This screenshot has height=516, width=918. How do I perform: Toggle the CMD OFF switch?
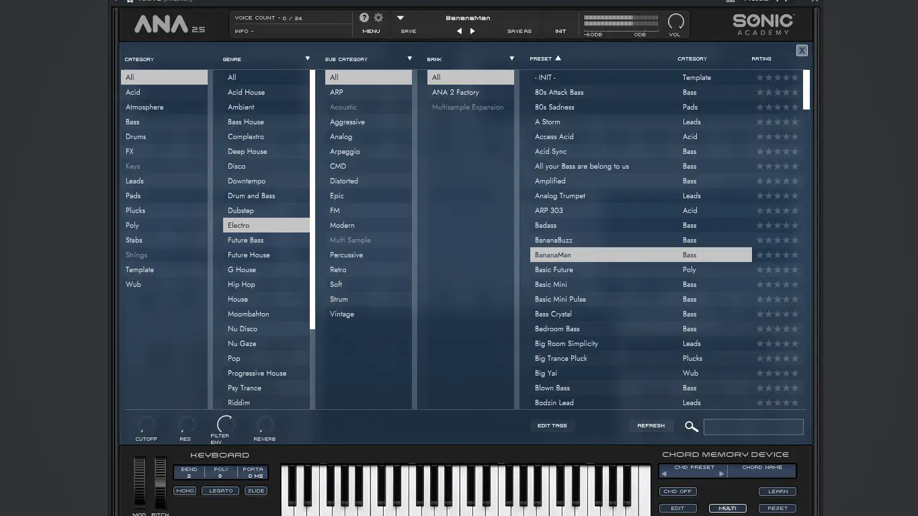click(x=677, y=491)
